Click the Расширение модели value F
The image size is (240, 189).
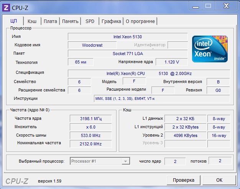coord(163,90)
